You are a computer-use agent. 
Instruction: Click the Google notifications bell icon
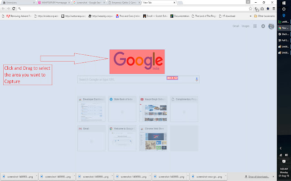[263, 26]
